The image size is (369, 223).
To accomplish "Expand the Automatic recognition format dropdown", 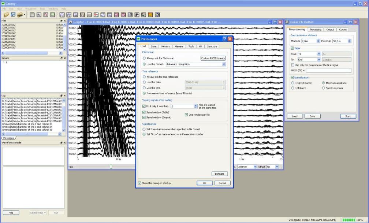I will click(224, 64).
